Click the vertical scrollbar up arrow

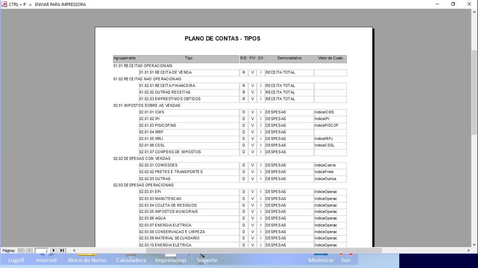click(475, 12)
